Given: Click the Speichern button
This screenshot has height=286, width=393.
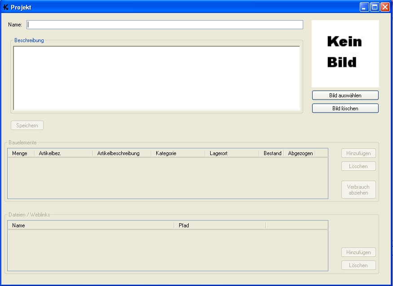Looking at the screenshot, I should coord(27,126).
